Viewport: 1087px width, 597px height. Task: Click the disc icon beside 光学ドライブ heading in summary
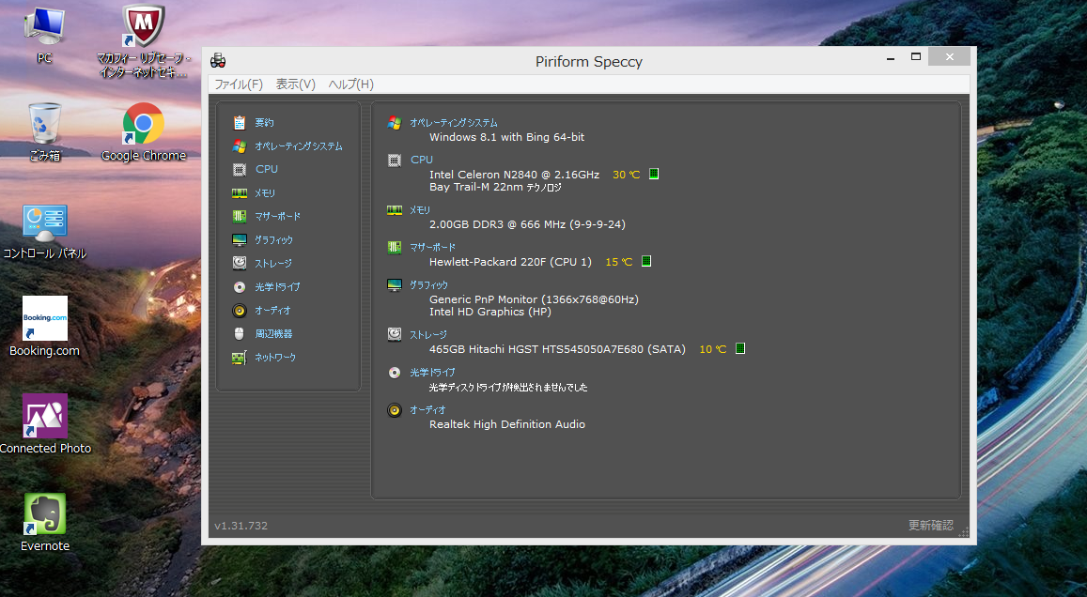click(x=395, y=373)
